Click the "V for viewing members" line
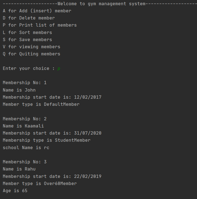197x199 pixels. point(32,47)
